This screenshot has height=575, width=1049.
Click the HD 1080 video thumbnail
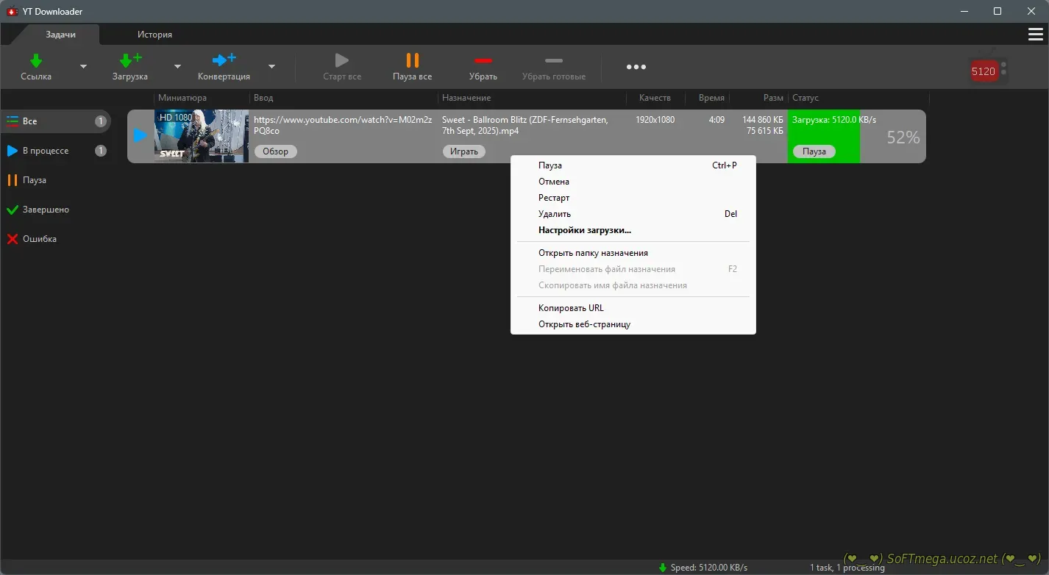pos(201,135)
